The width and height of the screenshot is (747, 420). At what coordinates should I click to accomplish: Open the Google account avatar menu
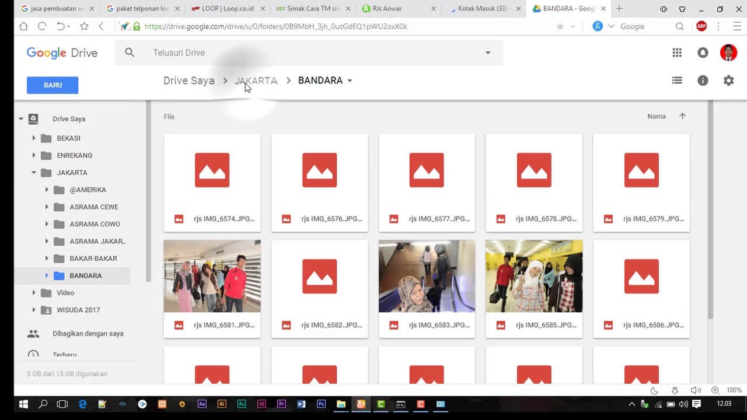[728, 52]
